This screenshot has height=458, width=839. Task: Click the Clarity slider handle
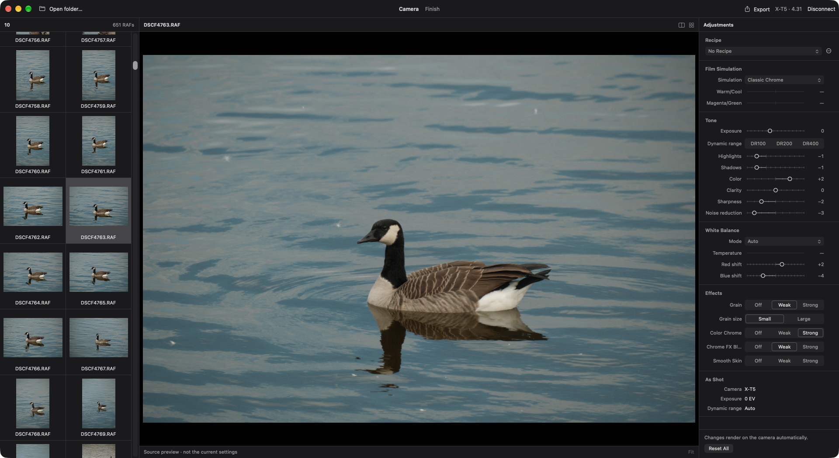[776, 190]
